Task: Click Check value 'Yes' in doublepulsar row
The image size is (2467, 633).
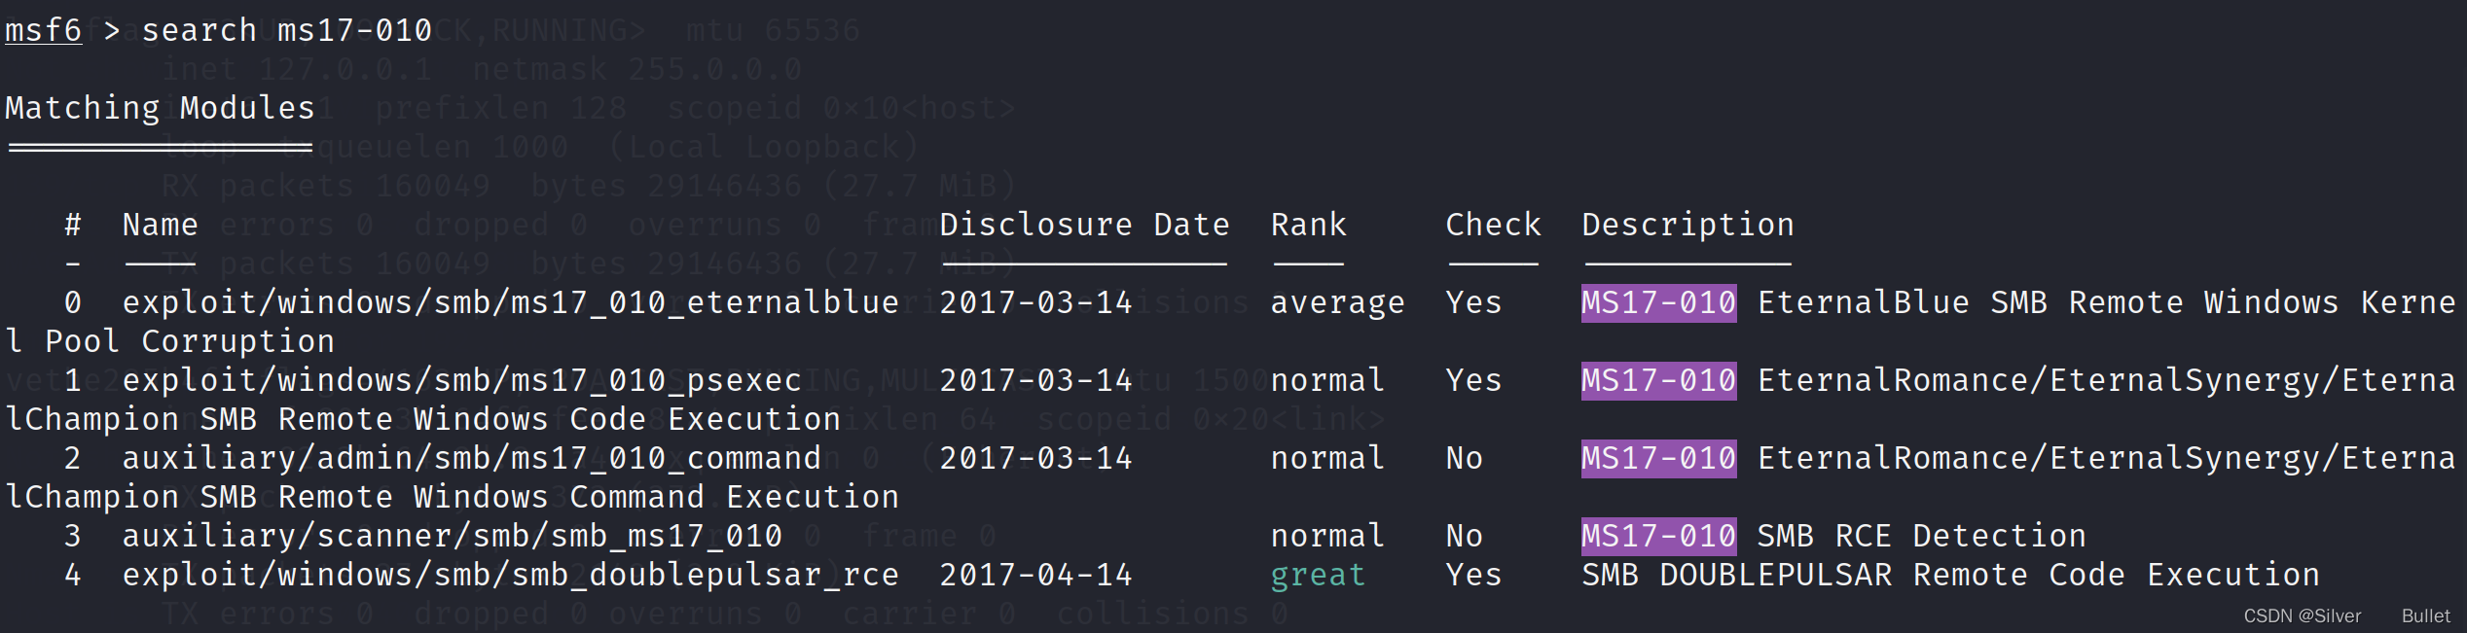Action: (1473, 575)
